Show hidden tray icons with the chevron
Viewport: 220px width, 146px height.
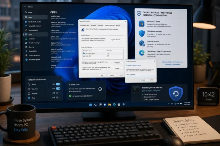[x=169, y=104]
